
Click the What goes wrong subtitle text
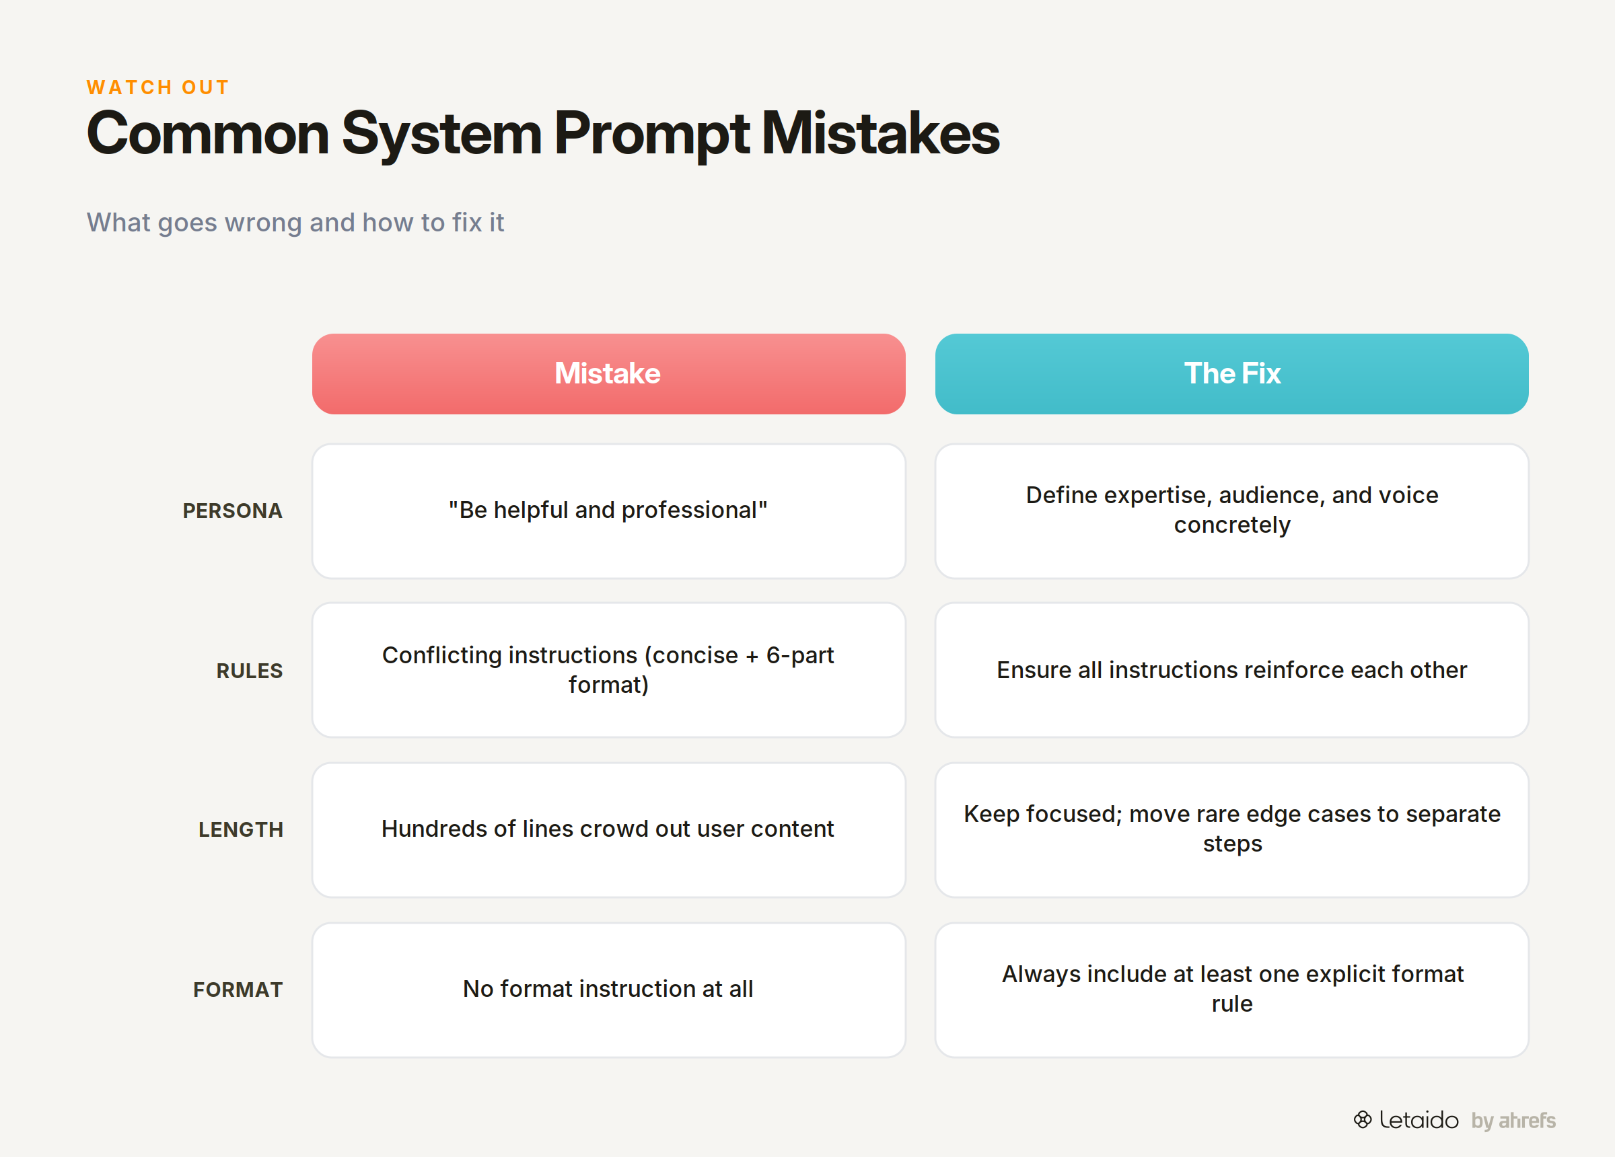295,223
